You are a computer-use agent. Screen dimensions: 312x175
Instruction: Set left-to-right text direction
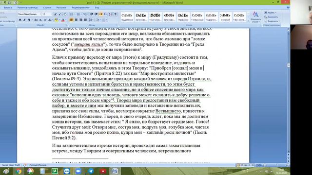(101, 14)
